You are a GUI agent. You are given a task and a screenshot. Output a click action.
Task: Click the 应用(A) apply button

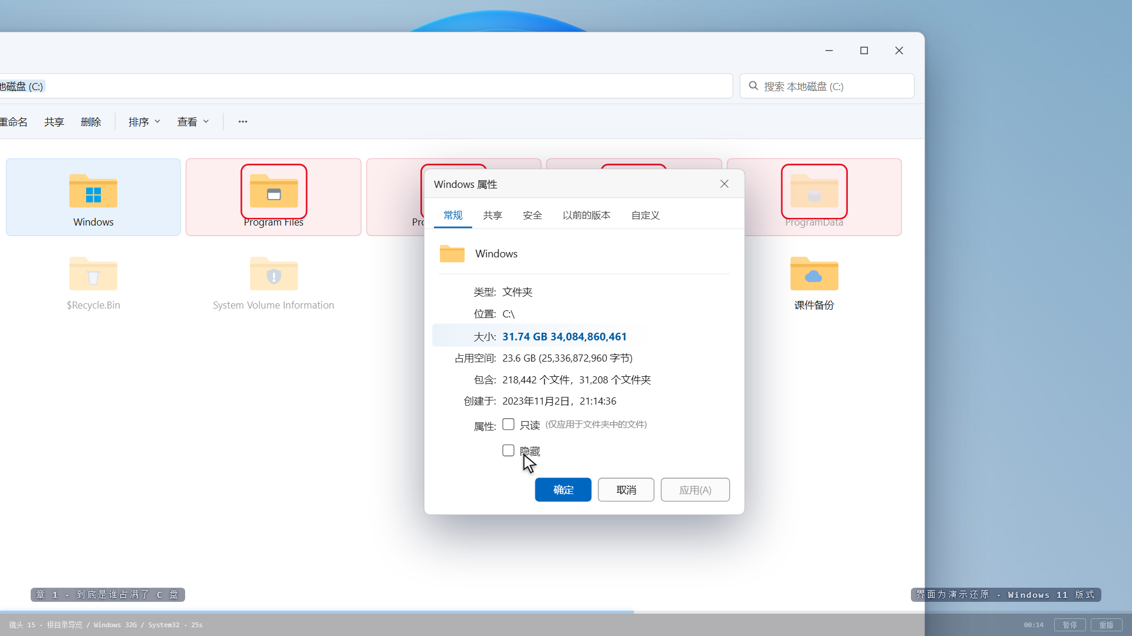(695, 490)
